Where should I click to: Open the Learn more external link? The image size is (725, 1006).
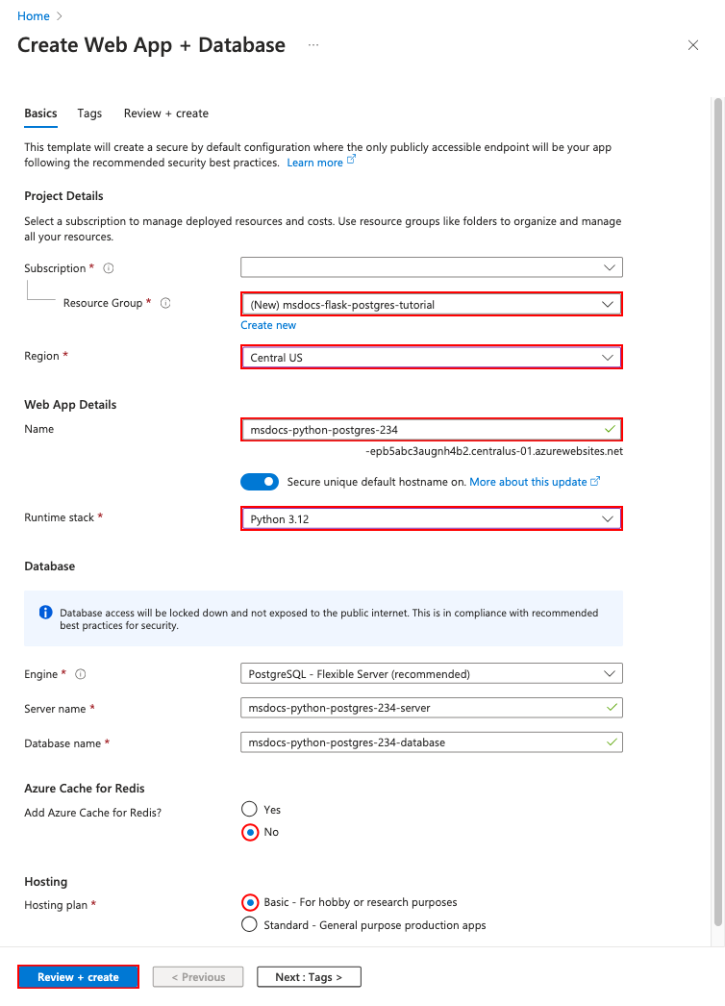pos(315,162)
